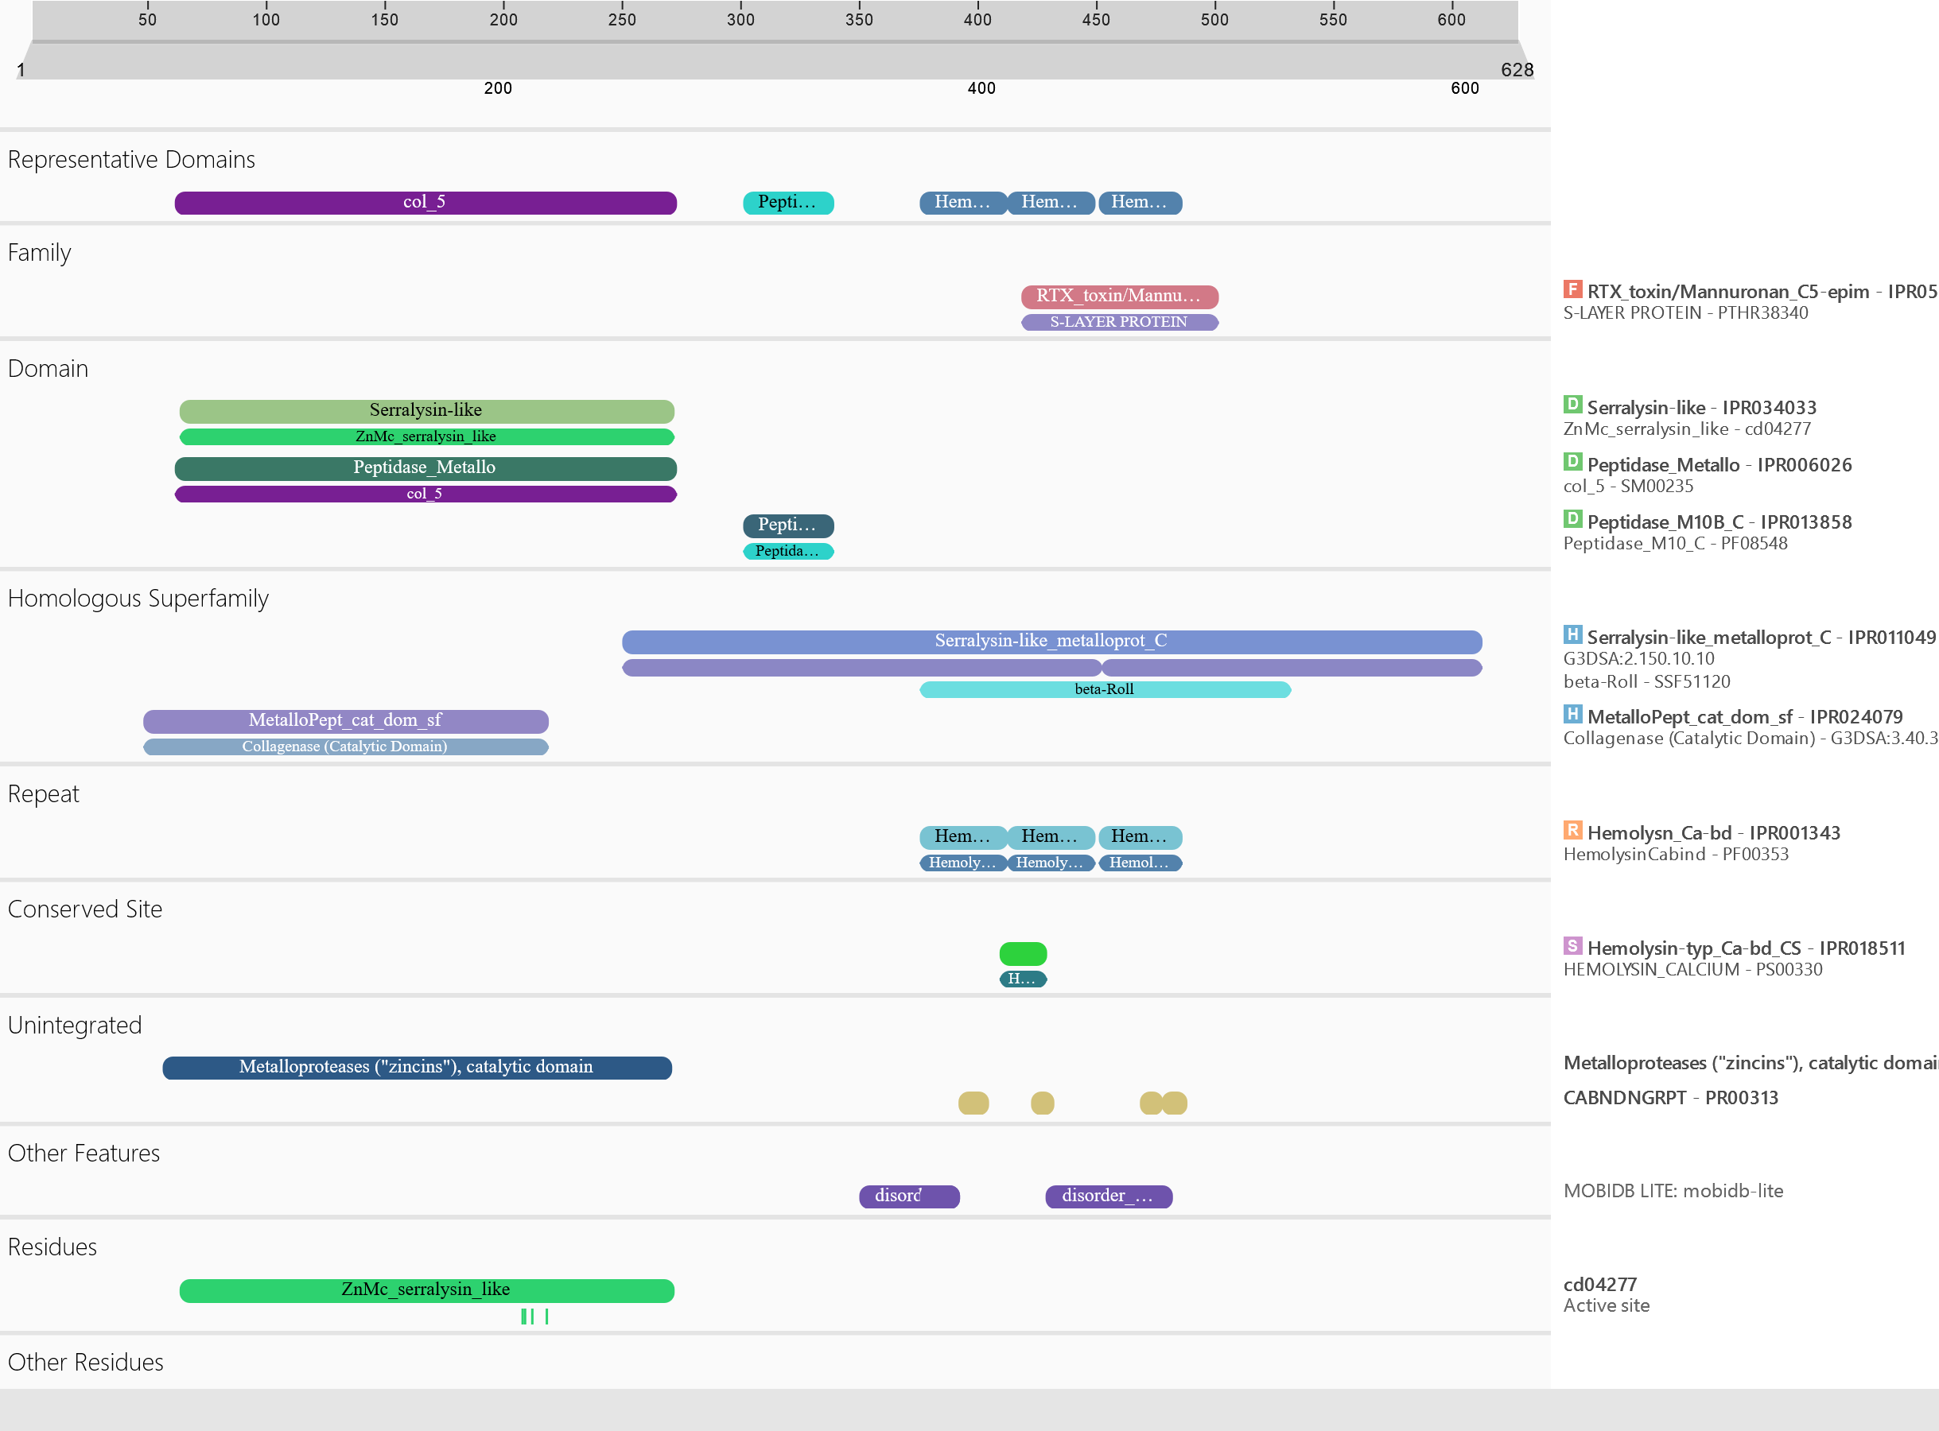Open Peptidase_M10_C PF08548 link

coord(1675,544)
